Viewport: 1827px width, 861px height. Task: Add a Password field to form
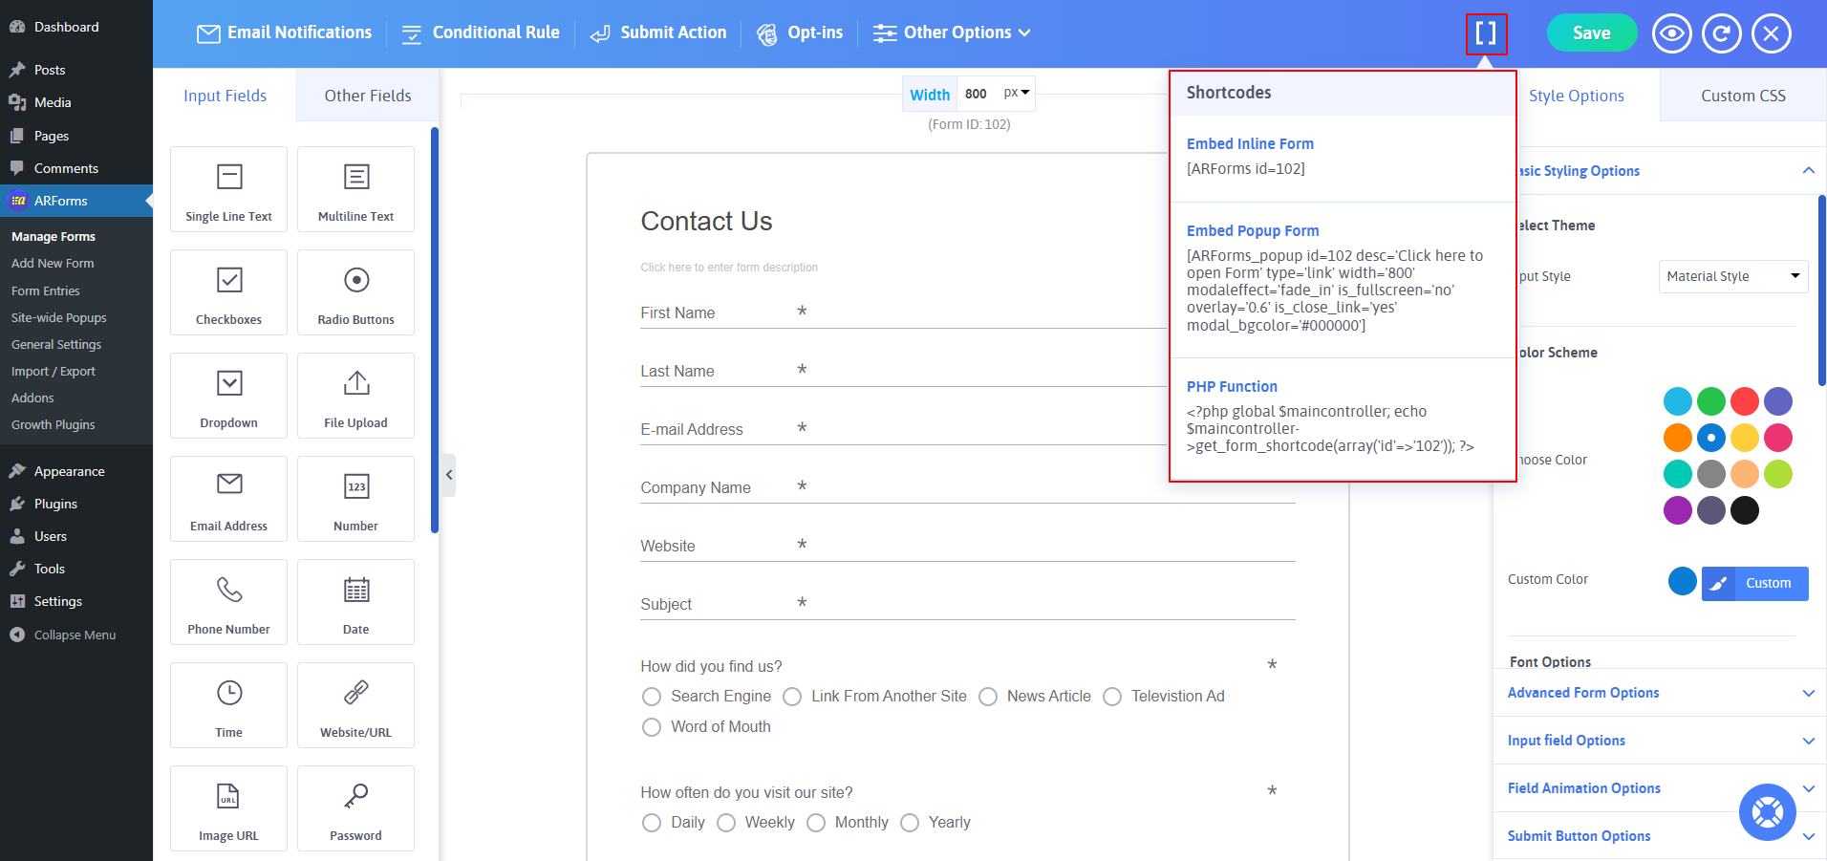(x=355, y=808)
